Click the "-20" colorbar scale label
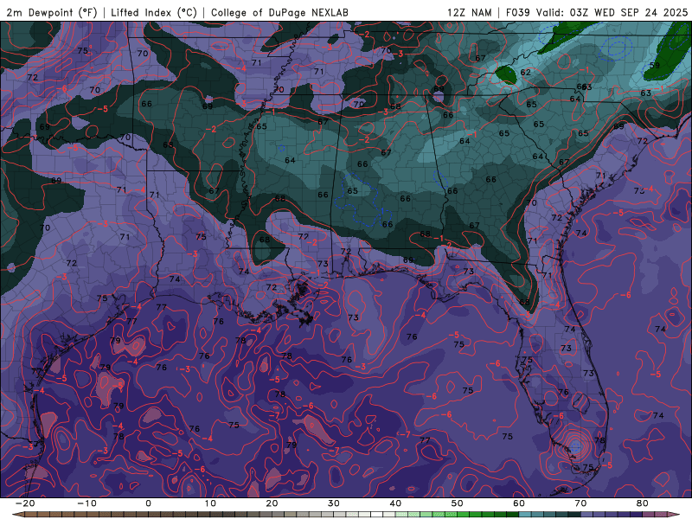 click(x=25, y=503)
